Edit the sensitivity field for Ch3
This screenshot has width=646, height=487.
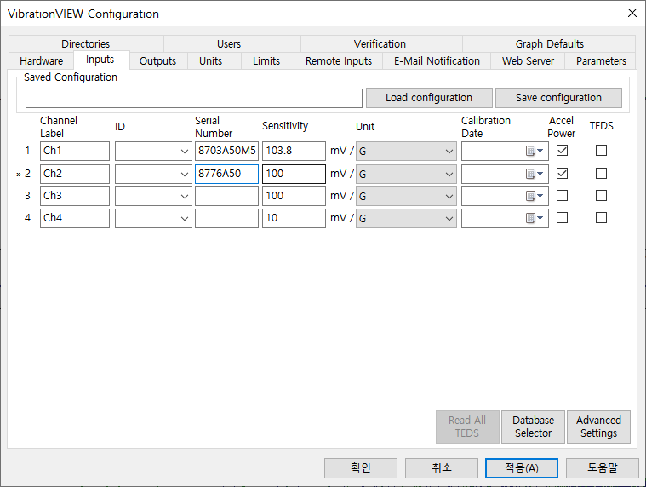pyautogui.click(x=294, y=196)
